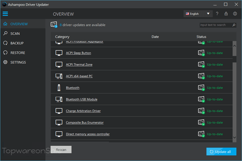
Task: Open the info circle icon
Action: (x=235, y=14)
